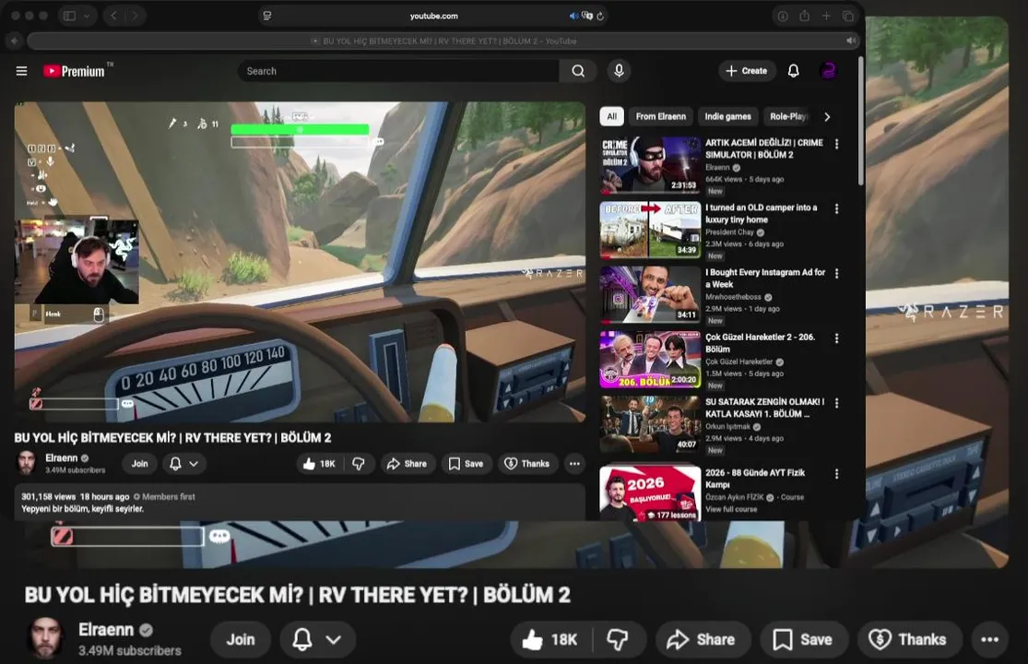
Task: Show Safari downloads
Action: [x=782, y=17]
